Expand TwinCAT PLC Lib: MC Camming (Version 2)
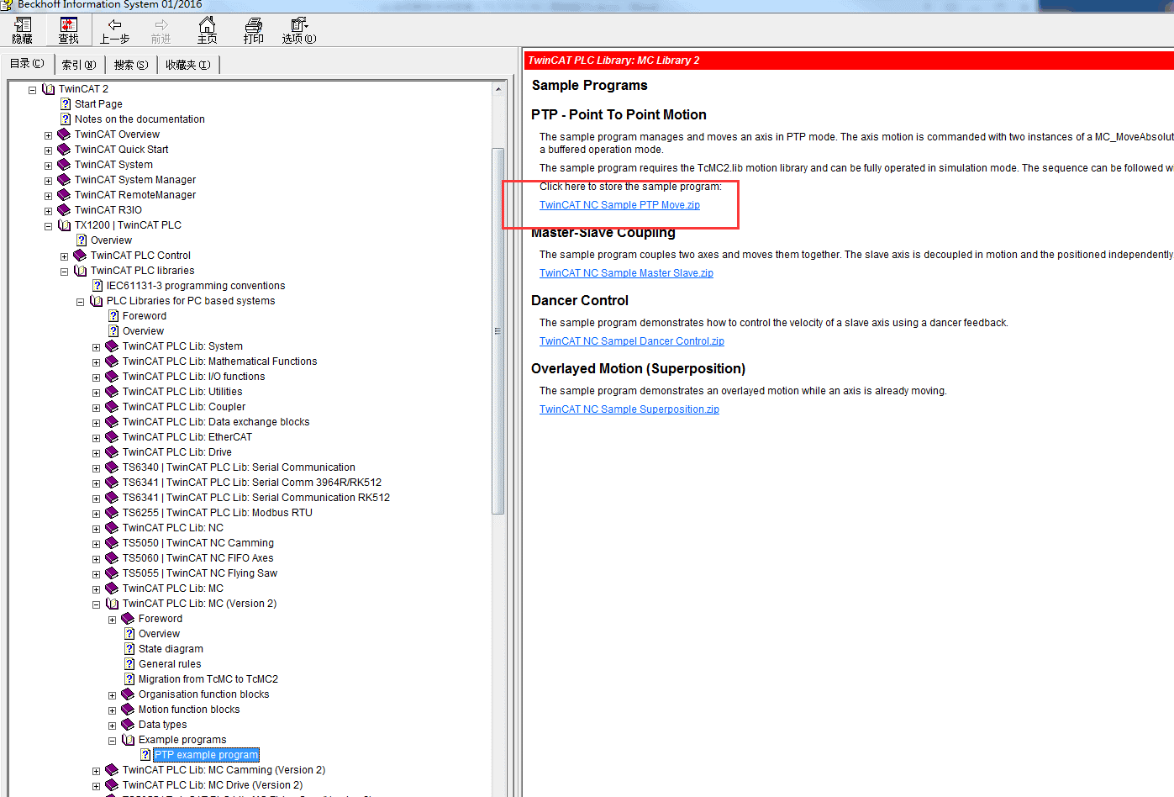The height and width of the screenshot is (797, 1174). coord(96,770)
